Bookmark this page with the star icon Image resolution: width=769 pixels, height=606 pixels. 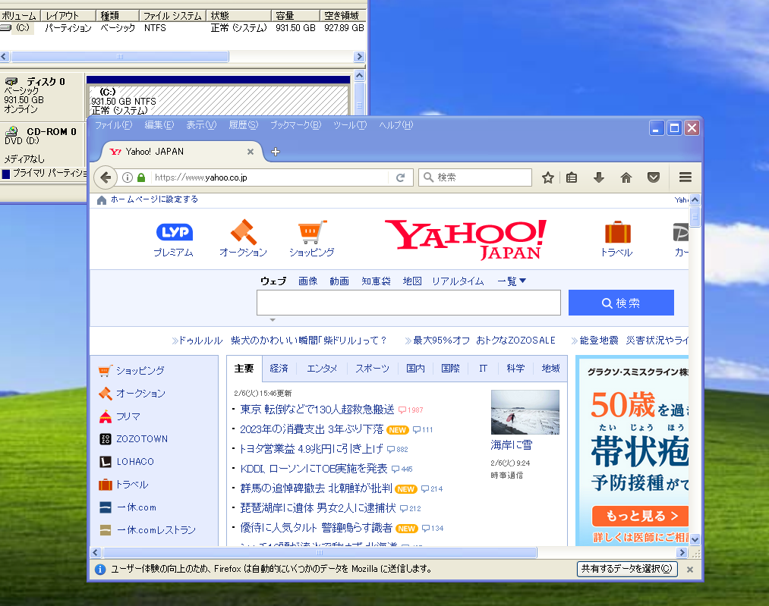tap(548, 177)
